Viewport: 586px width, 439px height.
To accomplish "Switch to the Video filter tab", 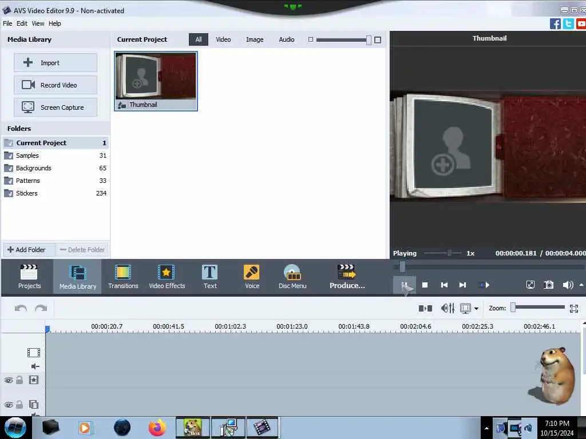I will tap(223, 39).
